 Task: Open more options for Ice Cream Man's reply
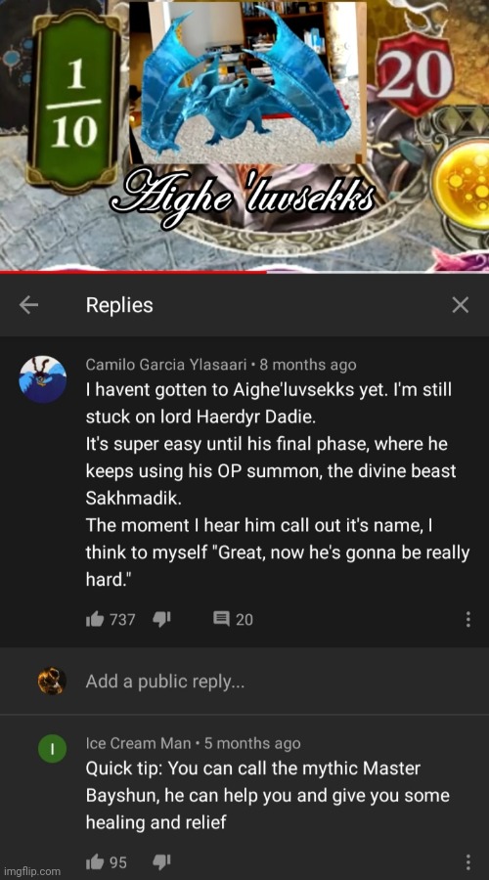click(467, 862)
